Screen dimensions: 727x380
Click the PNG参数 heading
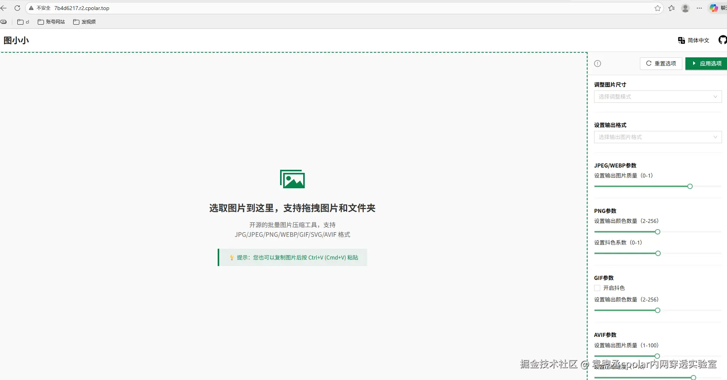click(x=605, y=211)
